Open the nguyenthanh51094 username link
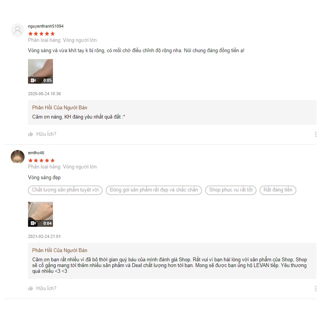 [x=46, y=26]
